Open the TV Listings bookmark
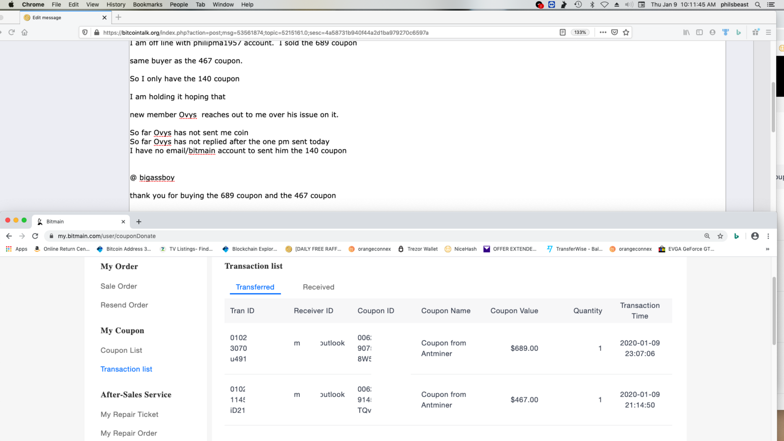This screenshot has width=784, height=441. click(x=186, y=249)
